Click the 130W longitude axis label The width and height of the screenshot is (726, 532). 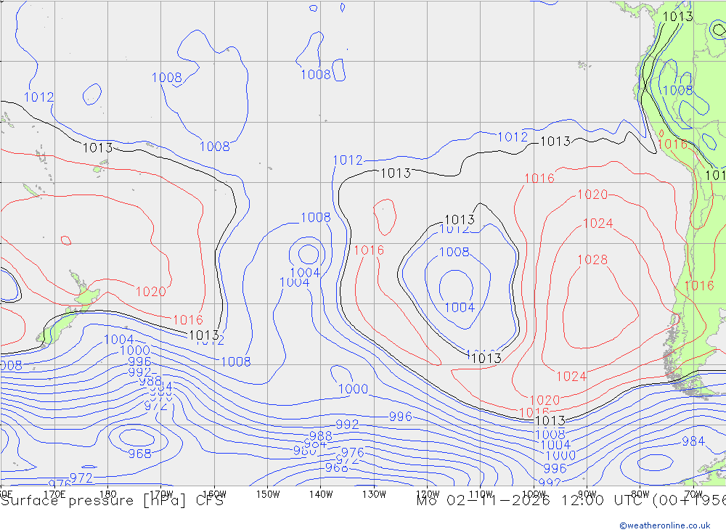pos(374,494)
